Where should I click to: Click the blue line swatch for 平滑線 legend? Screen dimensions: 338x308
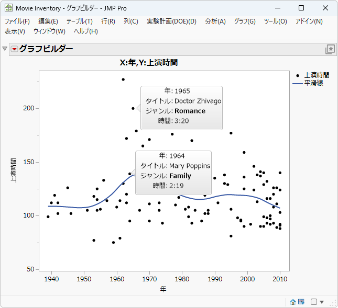point(298,84)
